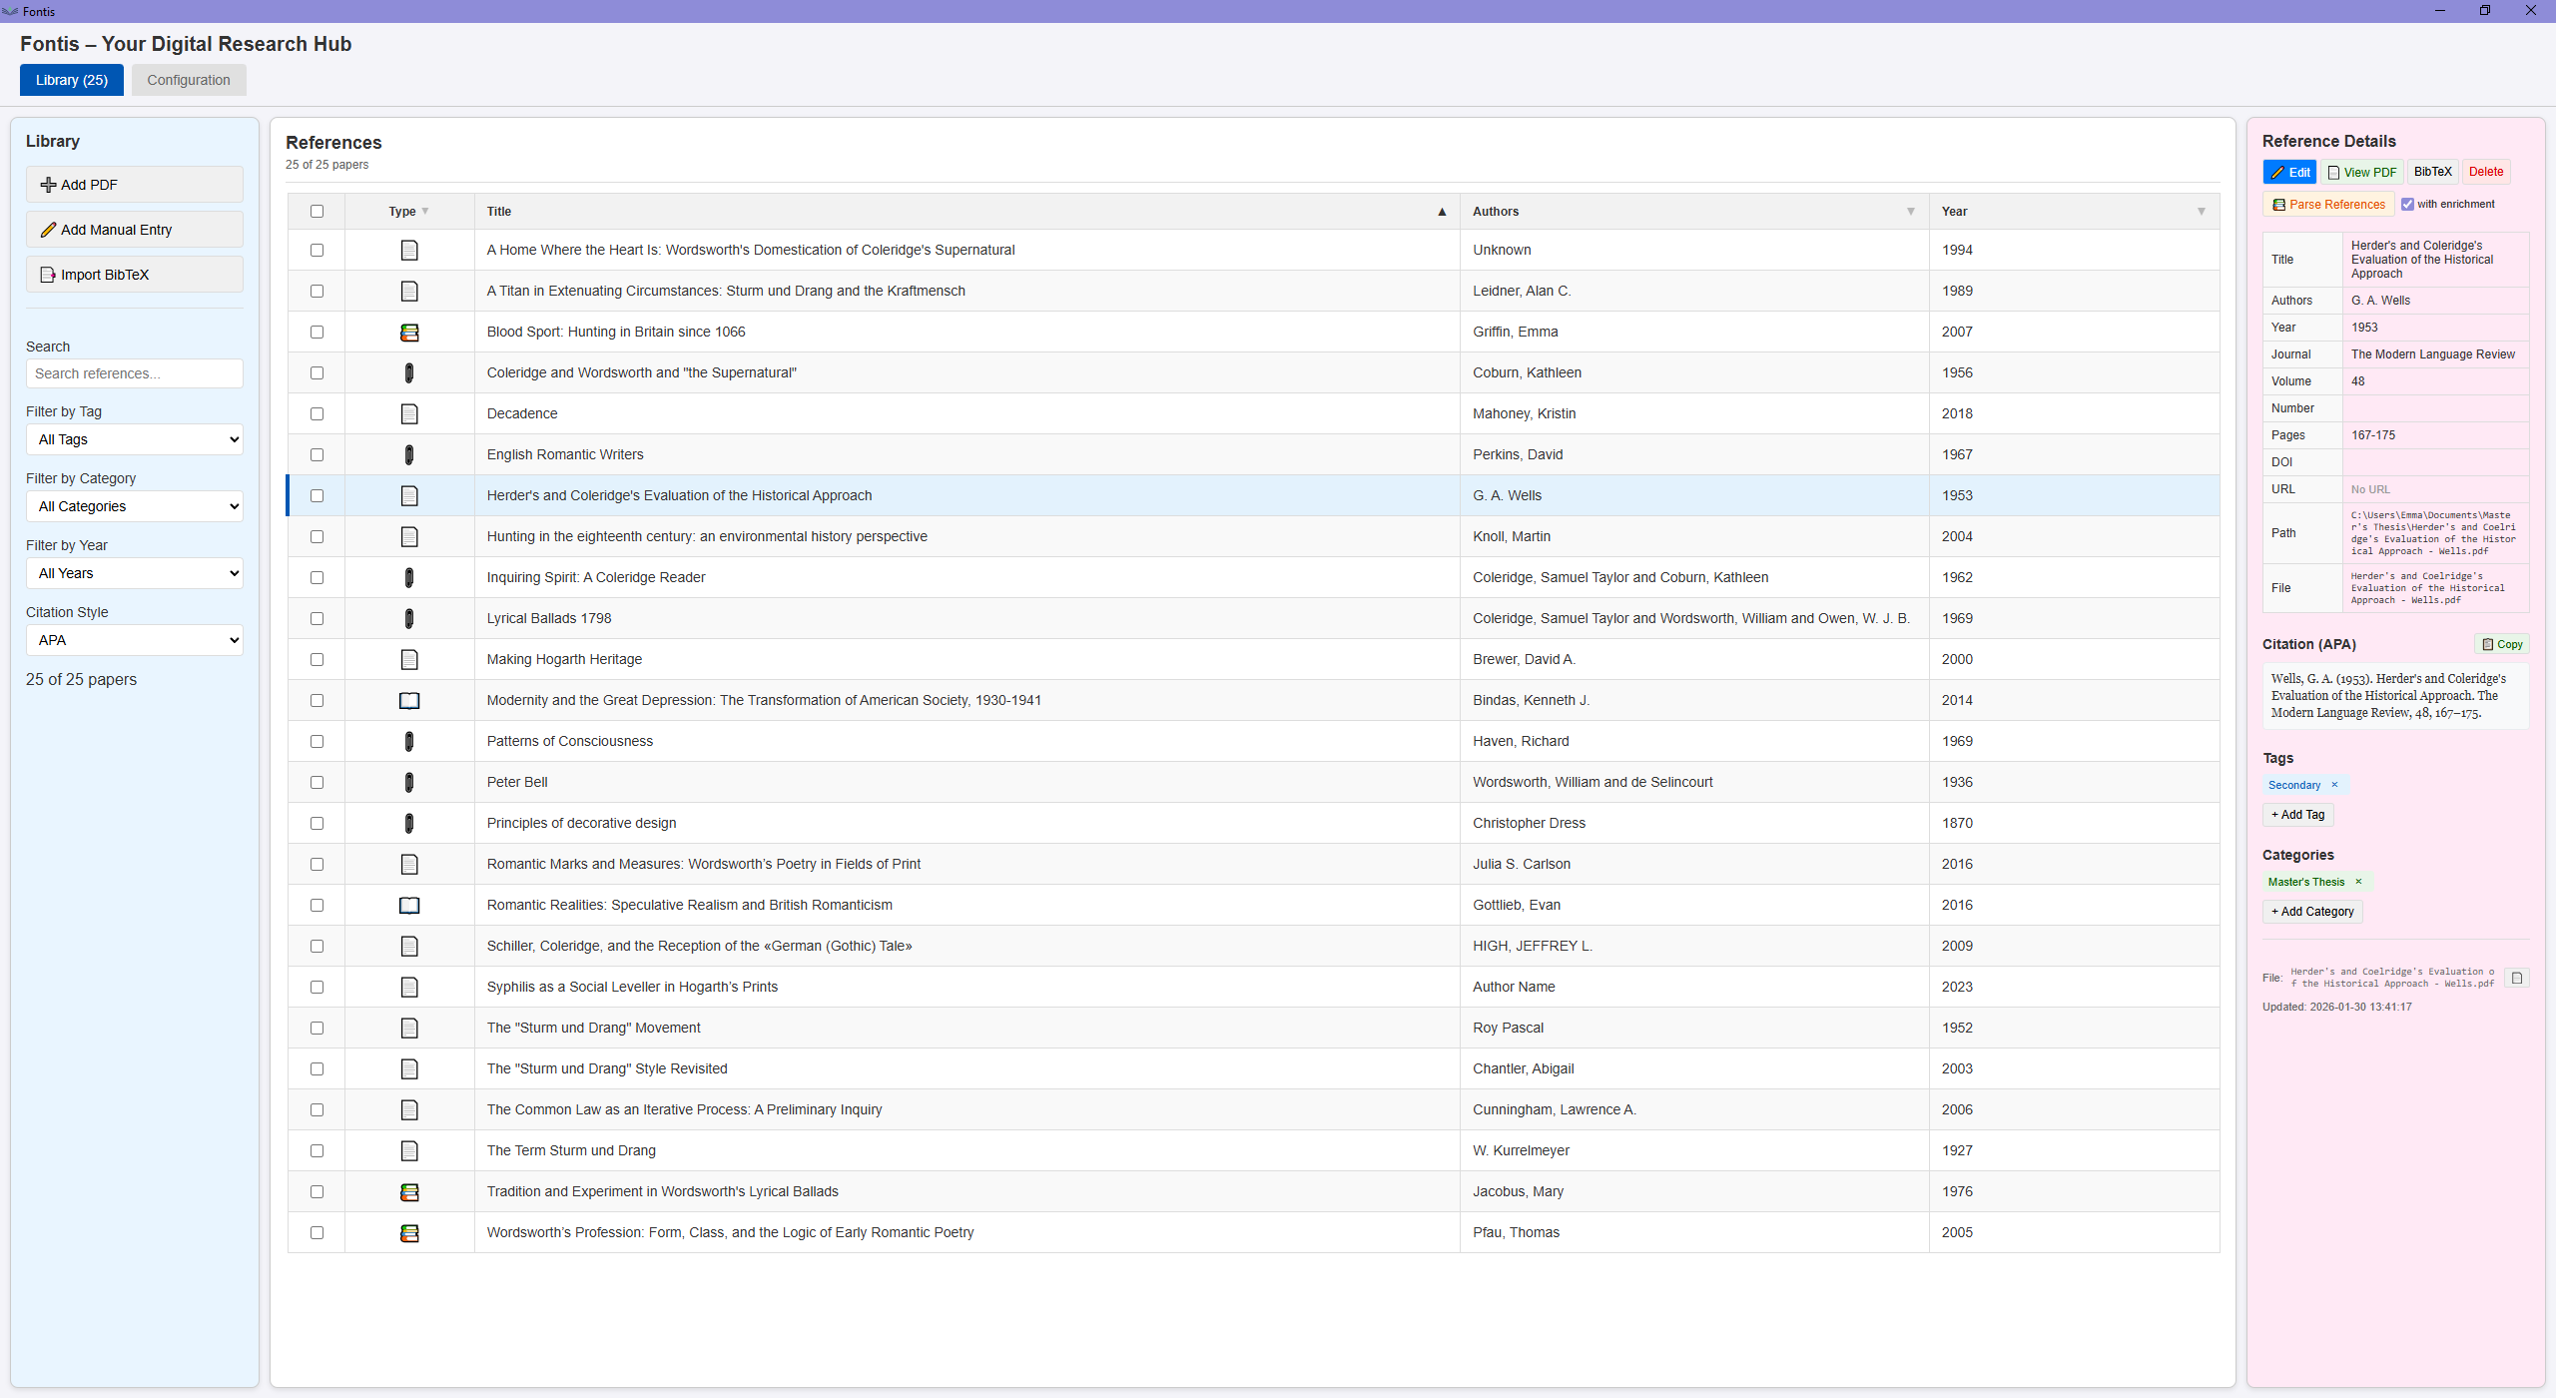Click the file icon next to the File path
Screen dimensions: 2556x1398
2517,977
